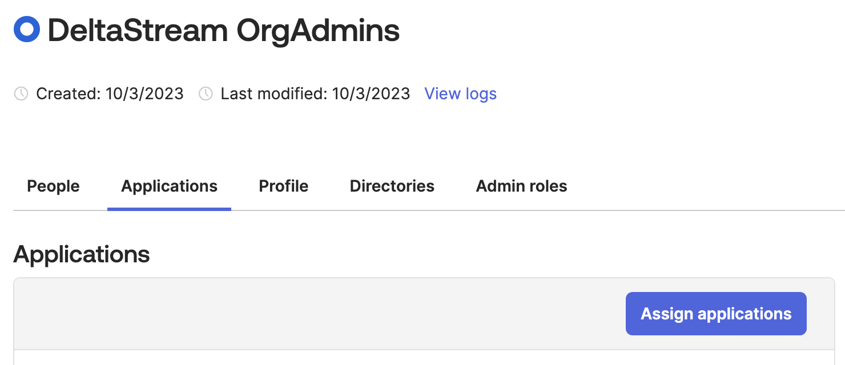This screenshot has width=845, height=365.
Task: Click the clock icon beside Last modified
Action: pyautogui.click(x=206, y=94)
